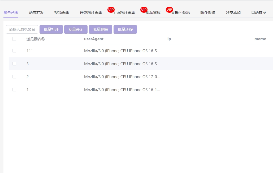This screenshot has width=273, height=173.
Task: Open the 视频采集 tab
Action: (62, 12)
